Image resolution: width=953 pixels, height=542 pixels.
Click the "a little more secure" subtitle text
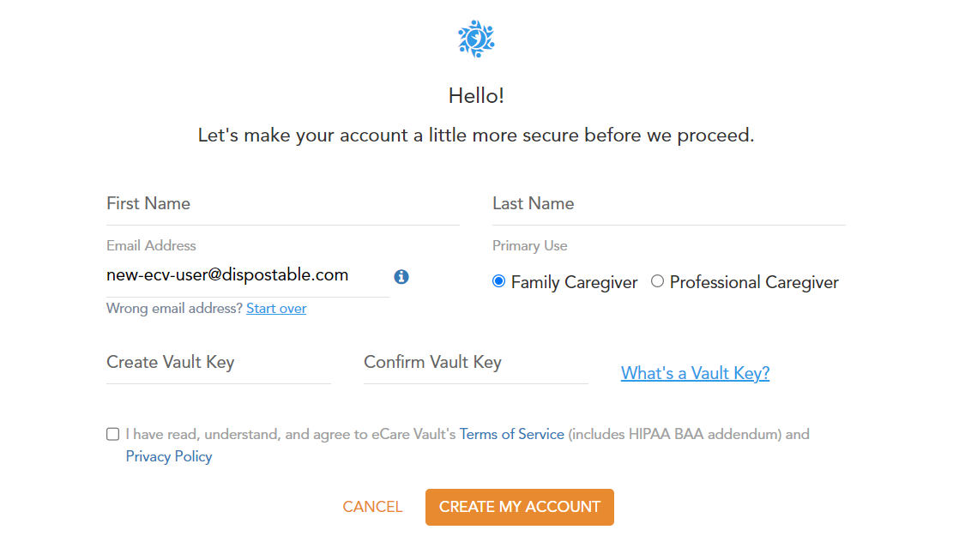(x=476, y=135)
